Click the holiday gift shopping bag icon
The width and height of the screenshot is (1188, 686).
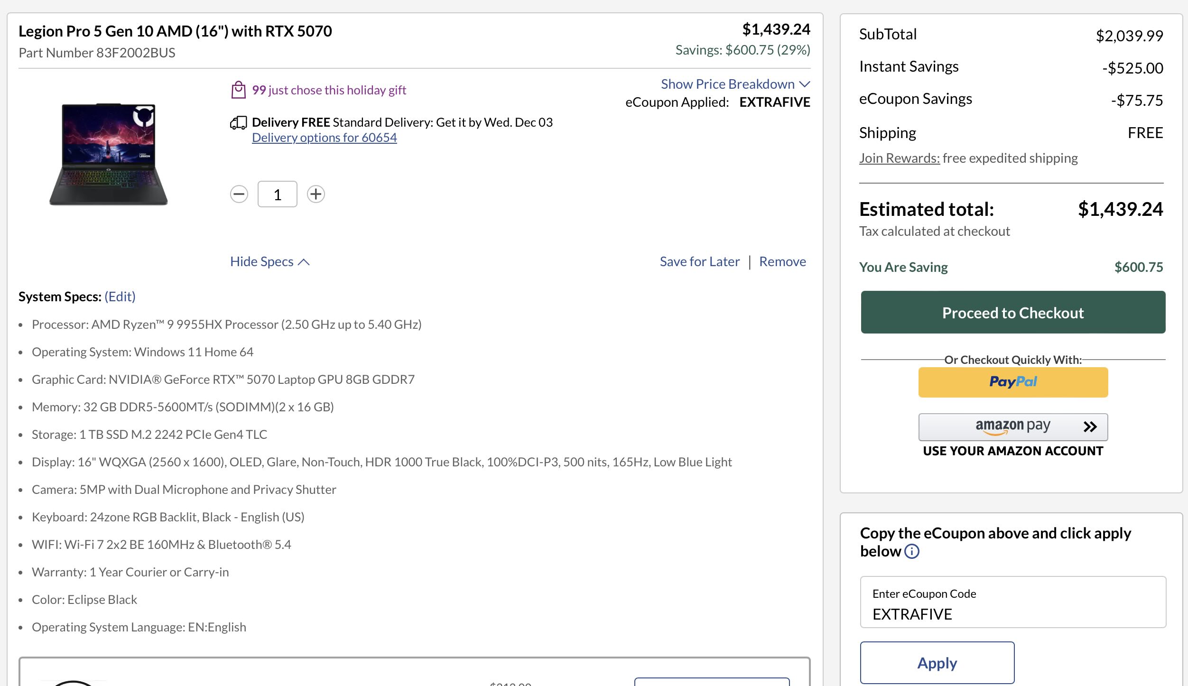(238, 90)
